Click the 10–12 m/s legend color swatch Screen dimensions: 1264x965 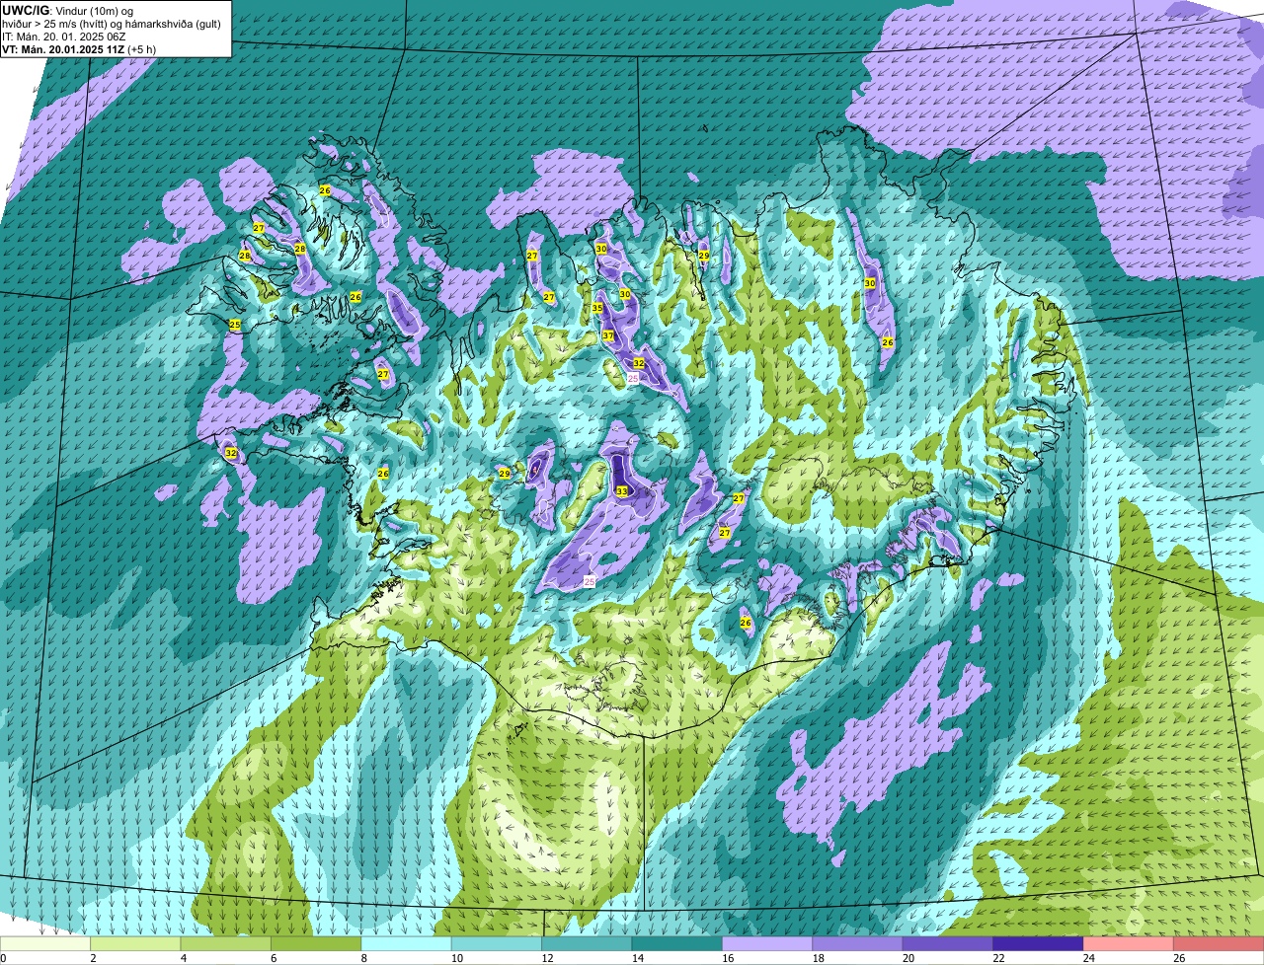497,944
